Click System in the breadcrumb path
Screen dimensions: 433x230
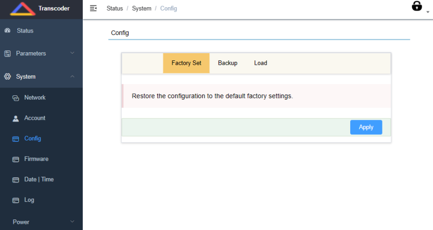[141, 9]
